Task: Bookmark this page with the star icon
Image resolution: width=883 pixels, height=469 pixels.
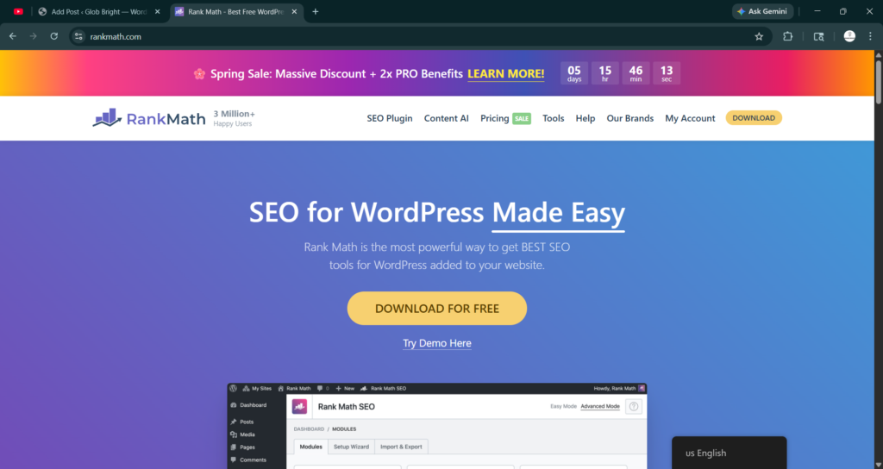Action: 759,36
